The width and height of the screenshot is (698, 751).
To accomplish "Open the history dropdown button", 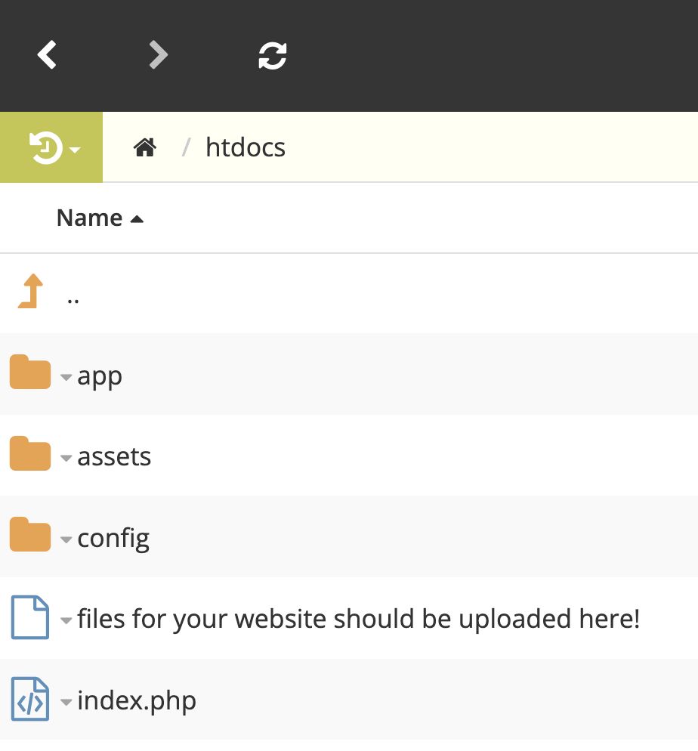I will 51,148.
